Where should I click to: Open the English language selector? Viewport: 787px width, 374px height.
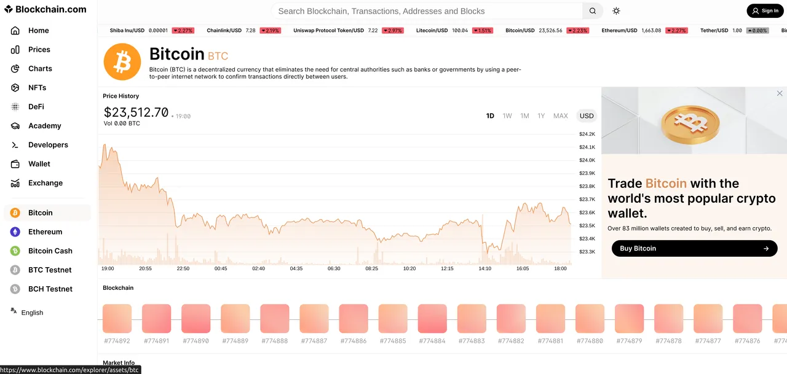(x=32, y=313)
